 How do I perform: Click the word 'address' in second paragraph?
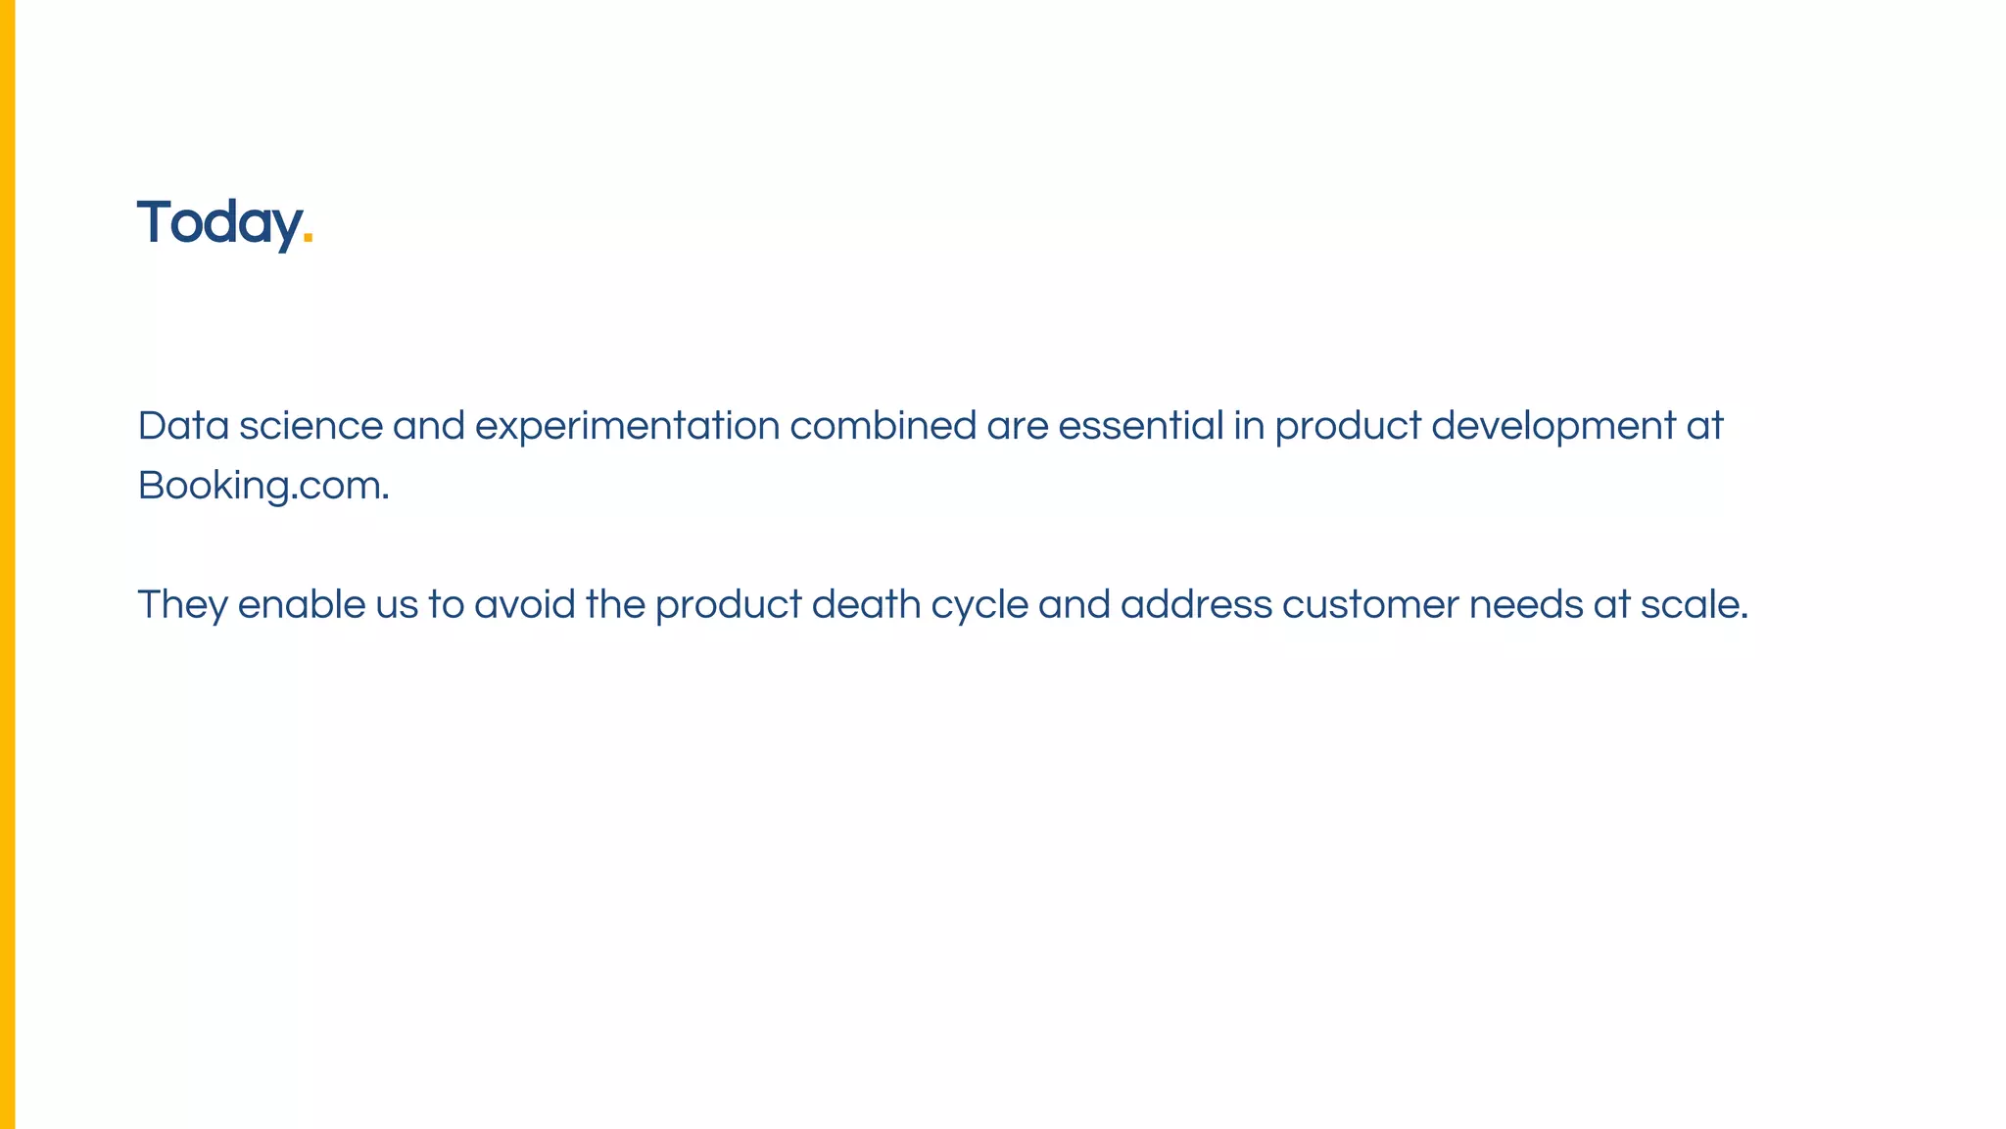pos(1196,605)
